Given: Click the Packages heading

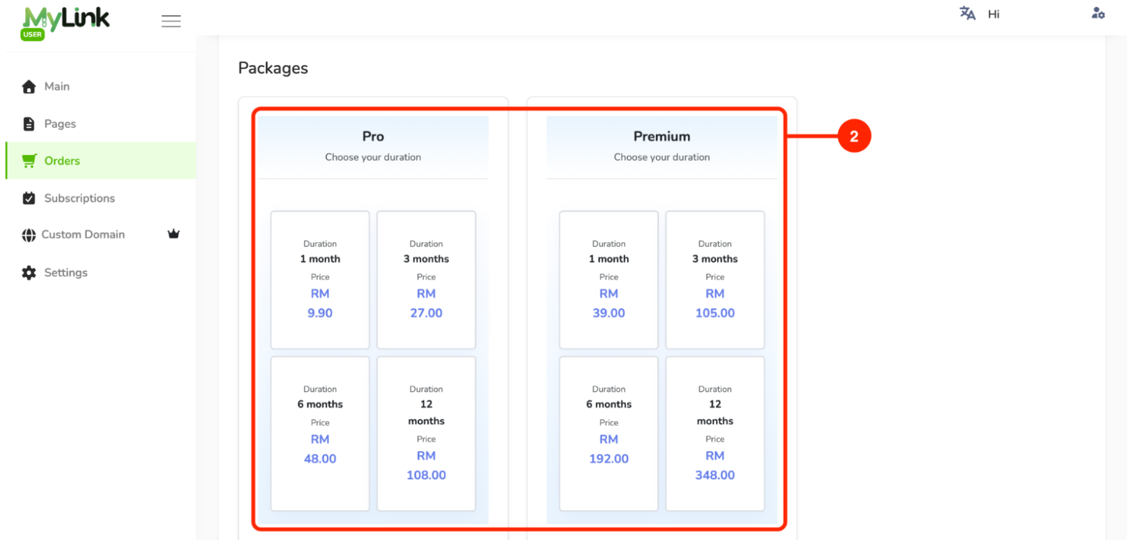Looking at the screenshot, I should coord(273,68).
